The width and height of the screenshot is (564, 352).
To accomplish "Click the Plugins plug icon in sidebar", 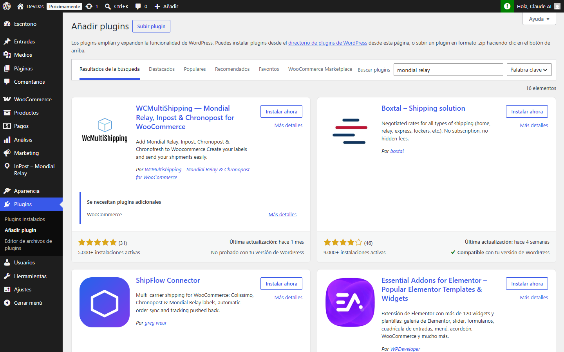I will tap(7, 204).
